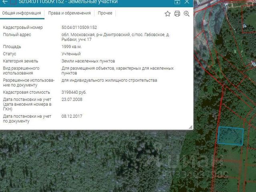The image size is (256, 192).
Task: Close the parcel information panel
Action: point(187,2)
